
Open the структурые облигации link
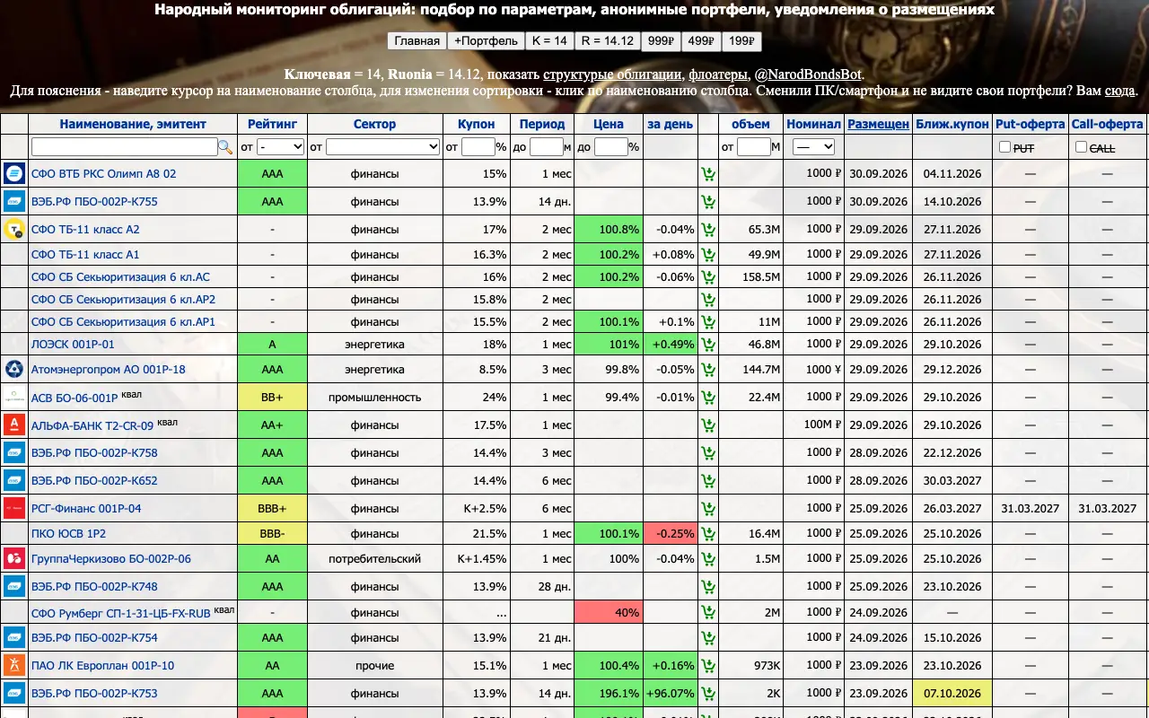pos(613,74)
